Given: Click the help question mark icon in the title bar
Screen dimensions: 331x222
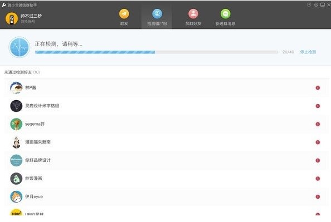Looking at the screenshot, I should coord(309,5).
